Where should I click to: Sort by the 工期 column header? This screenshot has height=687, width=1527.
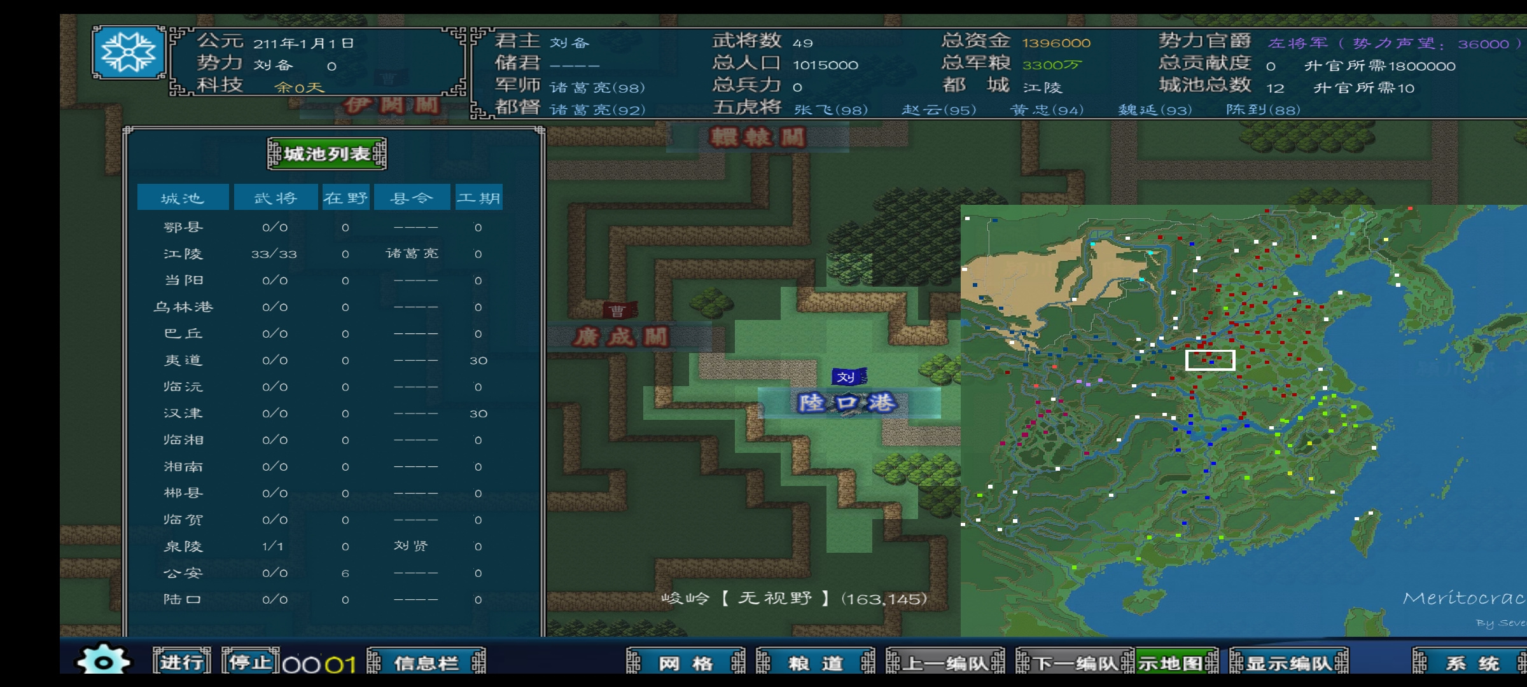coord(478,197)
